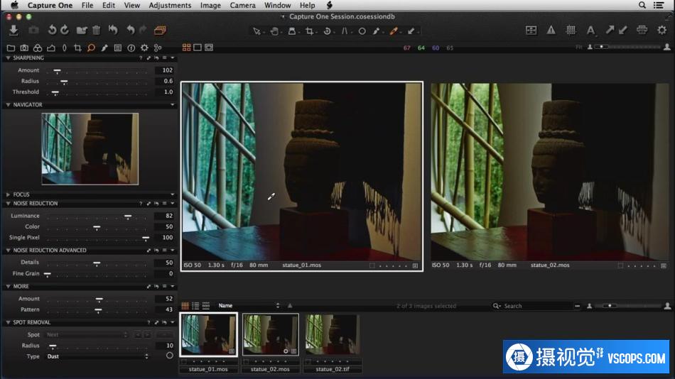This screenshot has height=379, width=675.
Task: Open the File menu
Action: click(x=87, y=5)
